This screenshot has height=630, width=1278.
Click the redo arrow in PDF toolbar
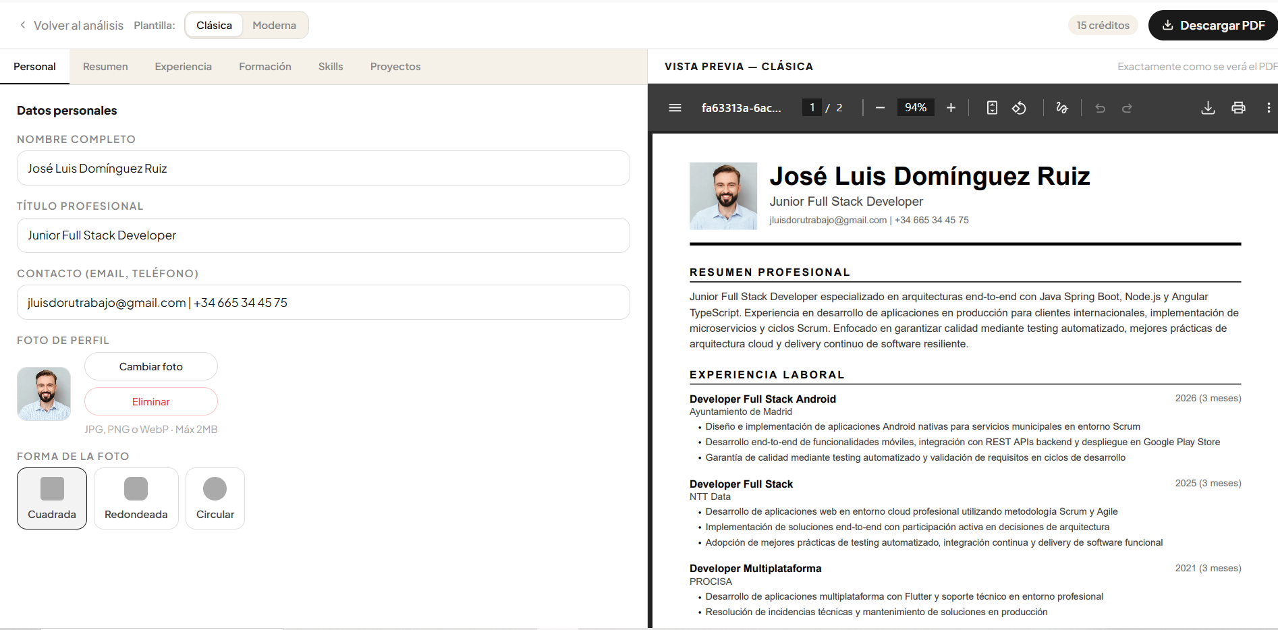[1127, 108]
